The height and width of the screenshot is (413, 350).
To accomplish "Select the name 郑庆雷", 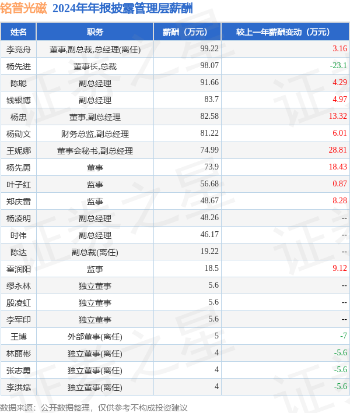I will [x=19, y=202].
